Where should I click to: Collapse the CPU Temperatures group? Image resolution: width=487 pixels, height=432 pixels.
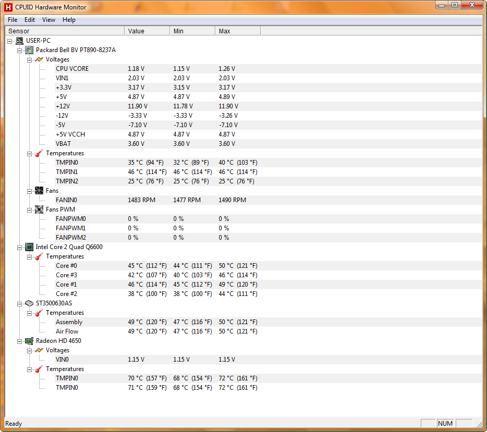(x=29, y=257)
